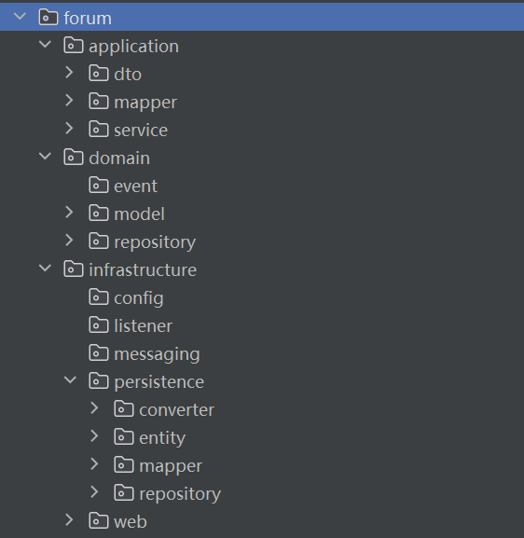
Task: Click the web package folder icon
Action: click(99, 520)
